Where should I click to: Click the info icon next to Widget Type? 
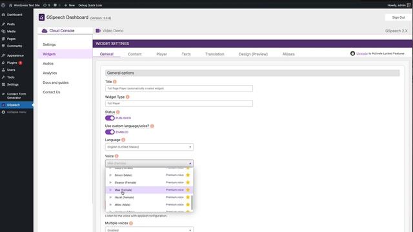pyautogui.click(x=128, y=97)
